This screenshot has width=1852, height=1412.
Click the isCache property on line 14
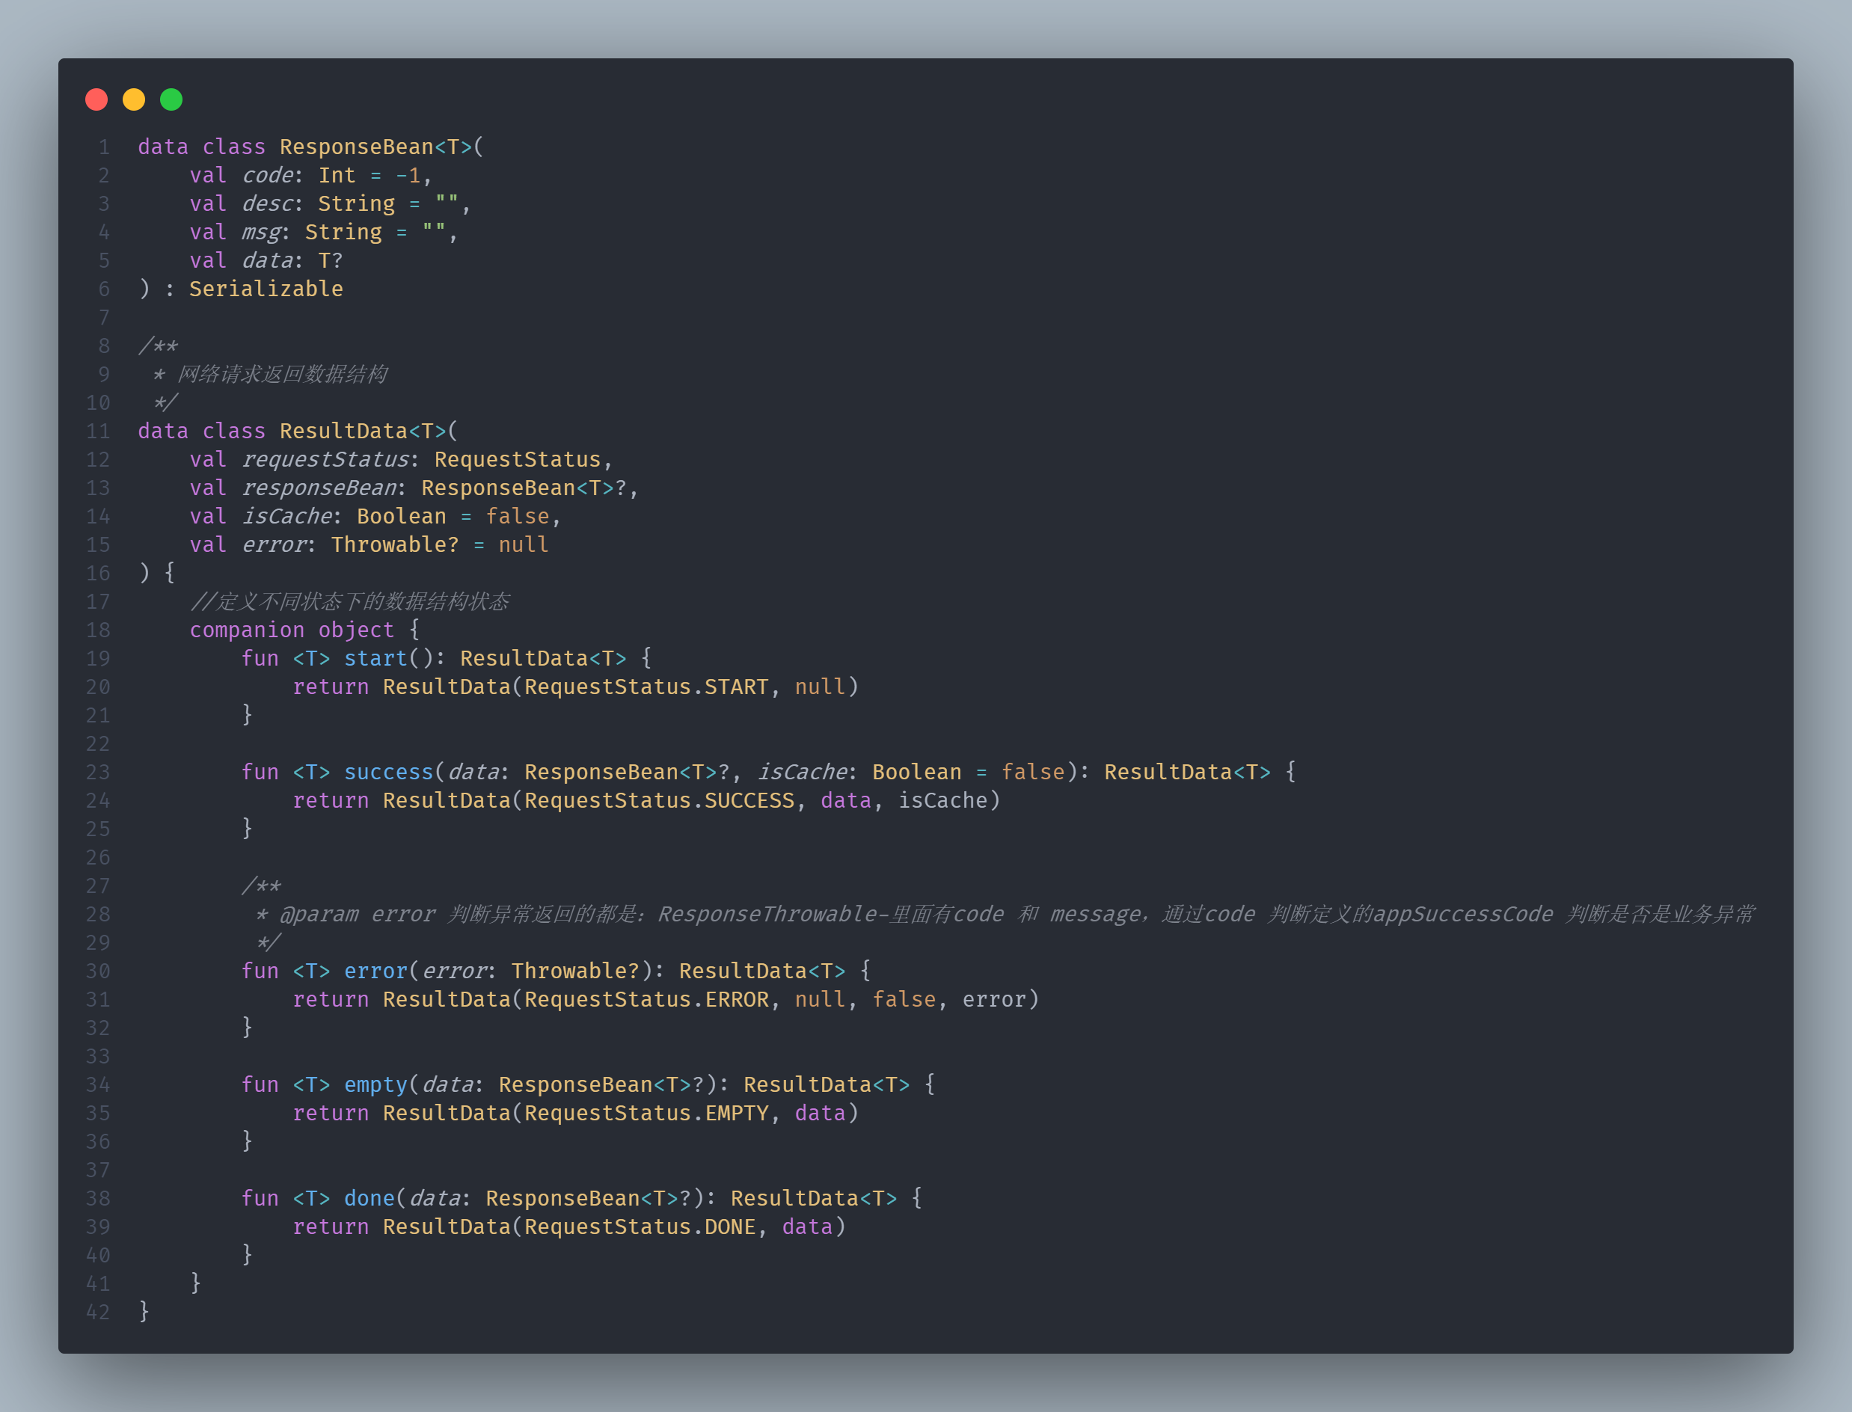tap(286, 517)
